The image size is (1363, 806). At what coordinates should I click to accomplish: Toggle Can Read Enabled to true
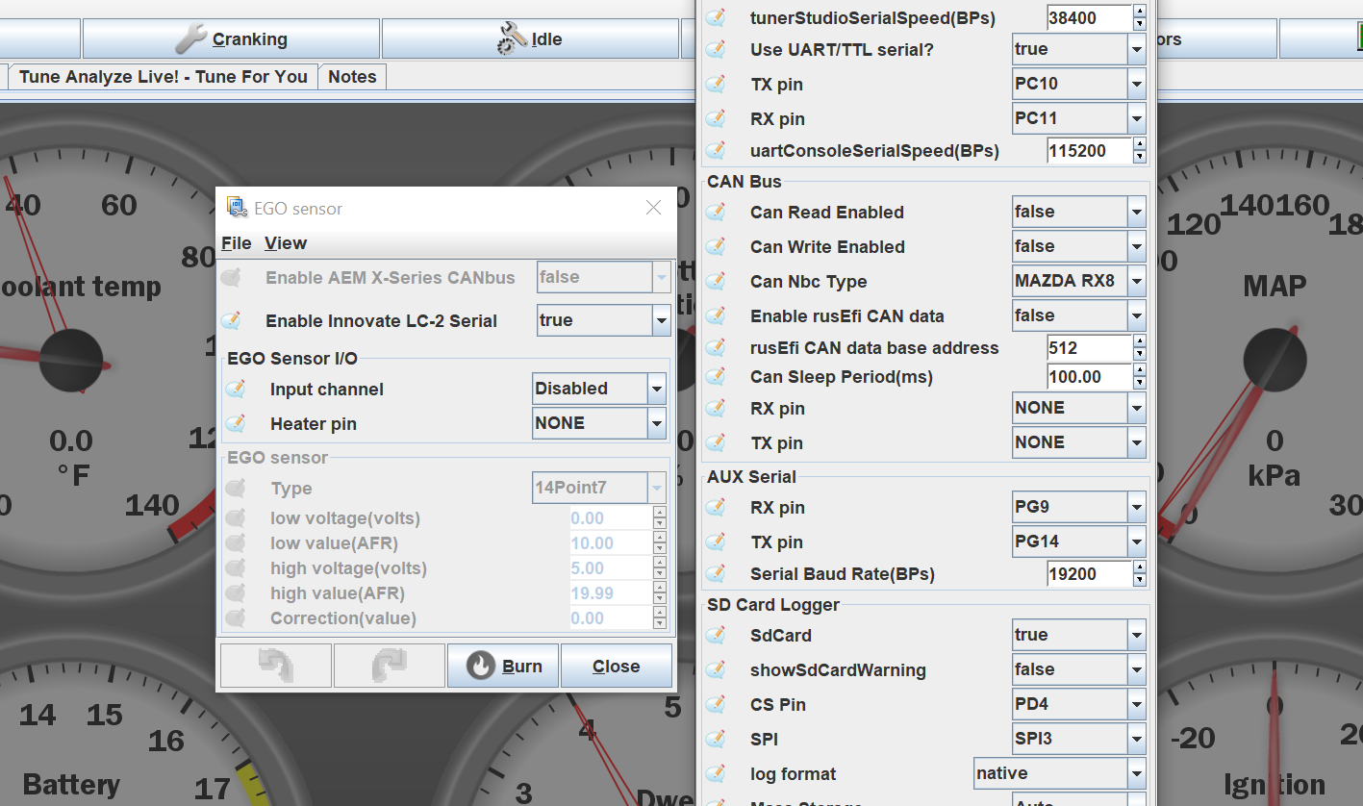pos(1135,211)
